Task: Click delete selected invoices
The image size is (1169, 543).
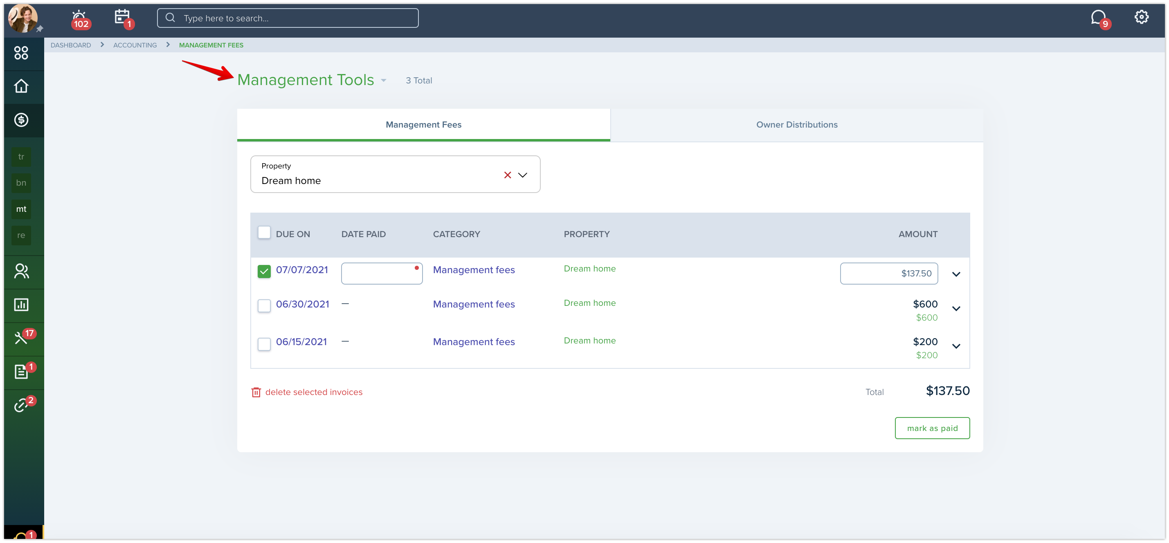Action: (307, 392)
